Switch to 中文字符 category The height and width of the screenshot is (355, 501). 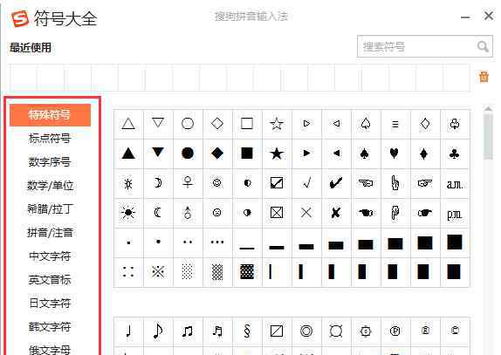click(x=50, y=256)
